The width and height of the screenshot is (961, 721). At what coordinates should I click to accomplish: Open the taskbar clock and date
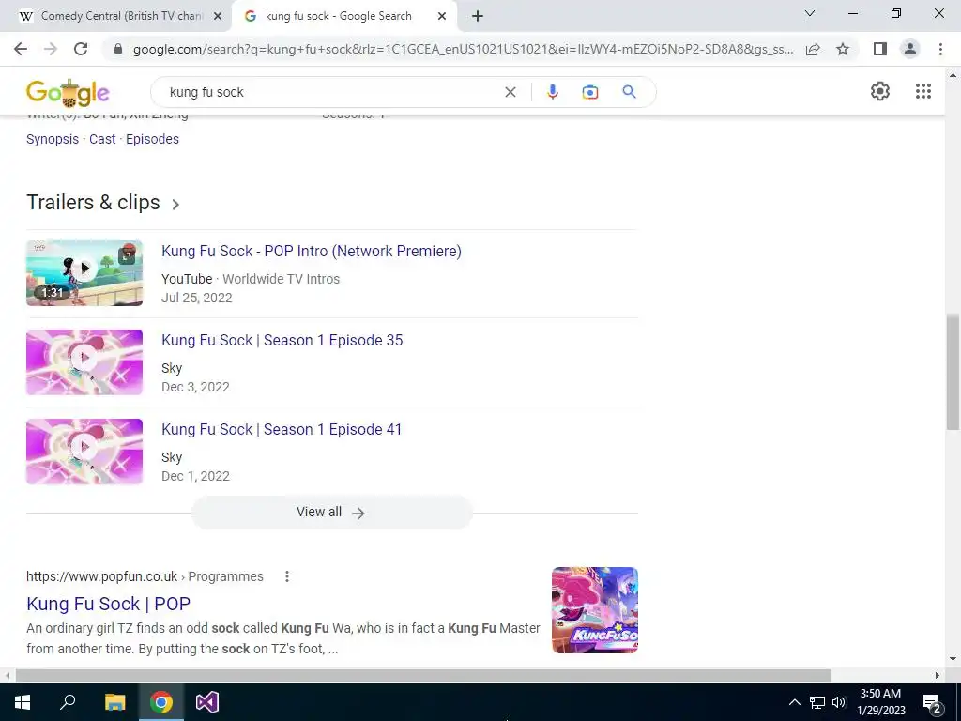(x=880, y=702)
